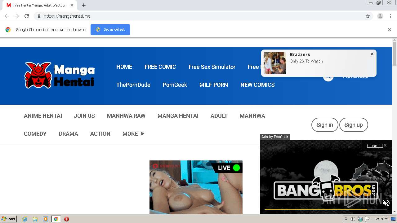The height and width of the screenshot is (223, 397).
Task: Click the page scrollbar up arrow
Action: (395, 40)
